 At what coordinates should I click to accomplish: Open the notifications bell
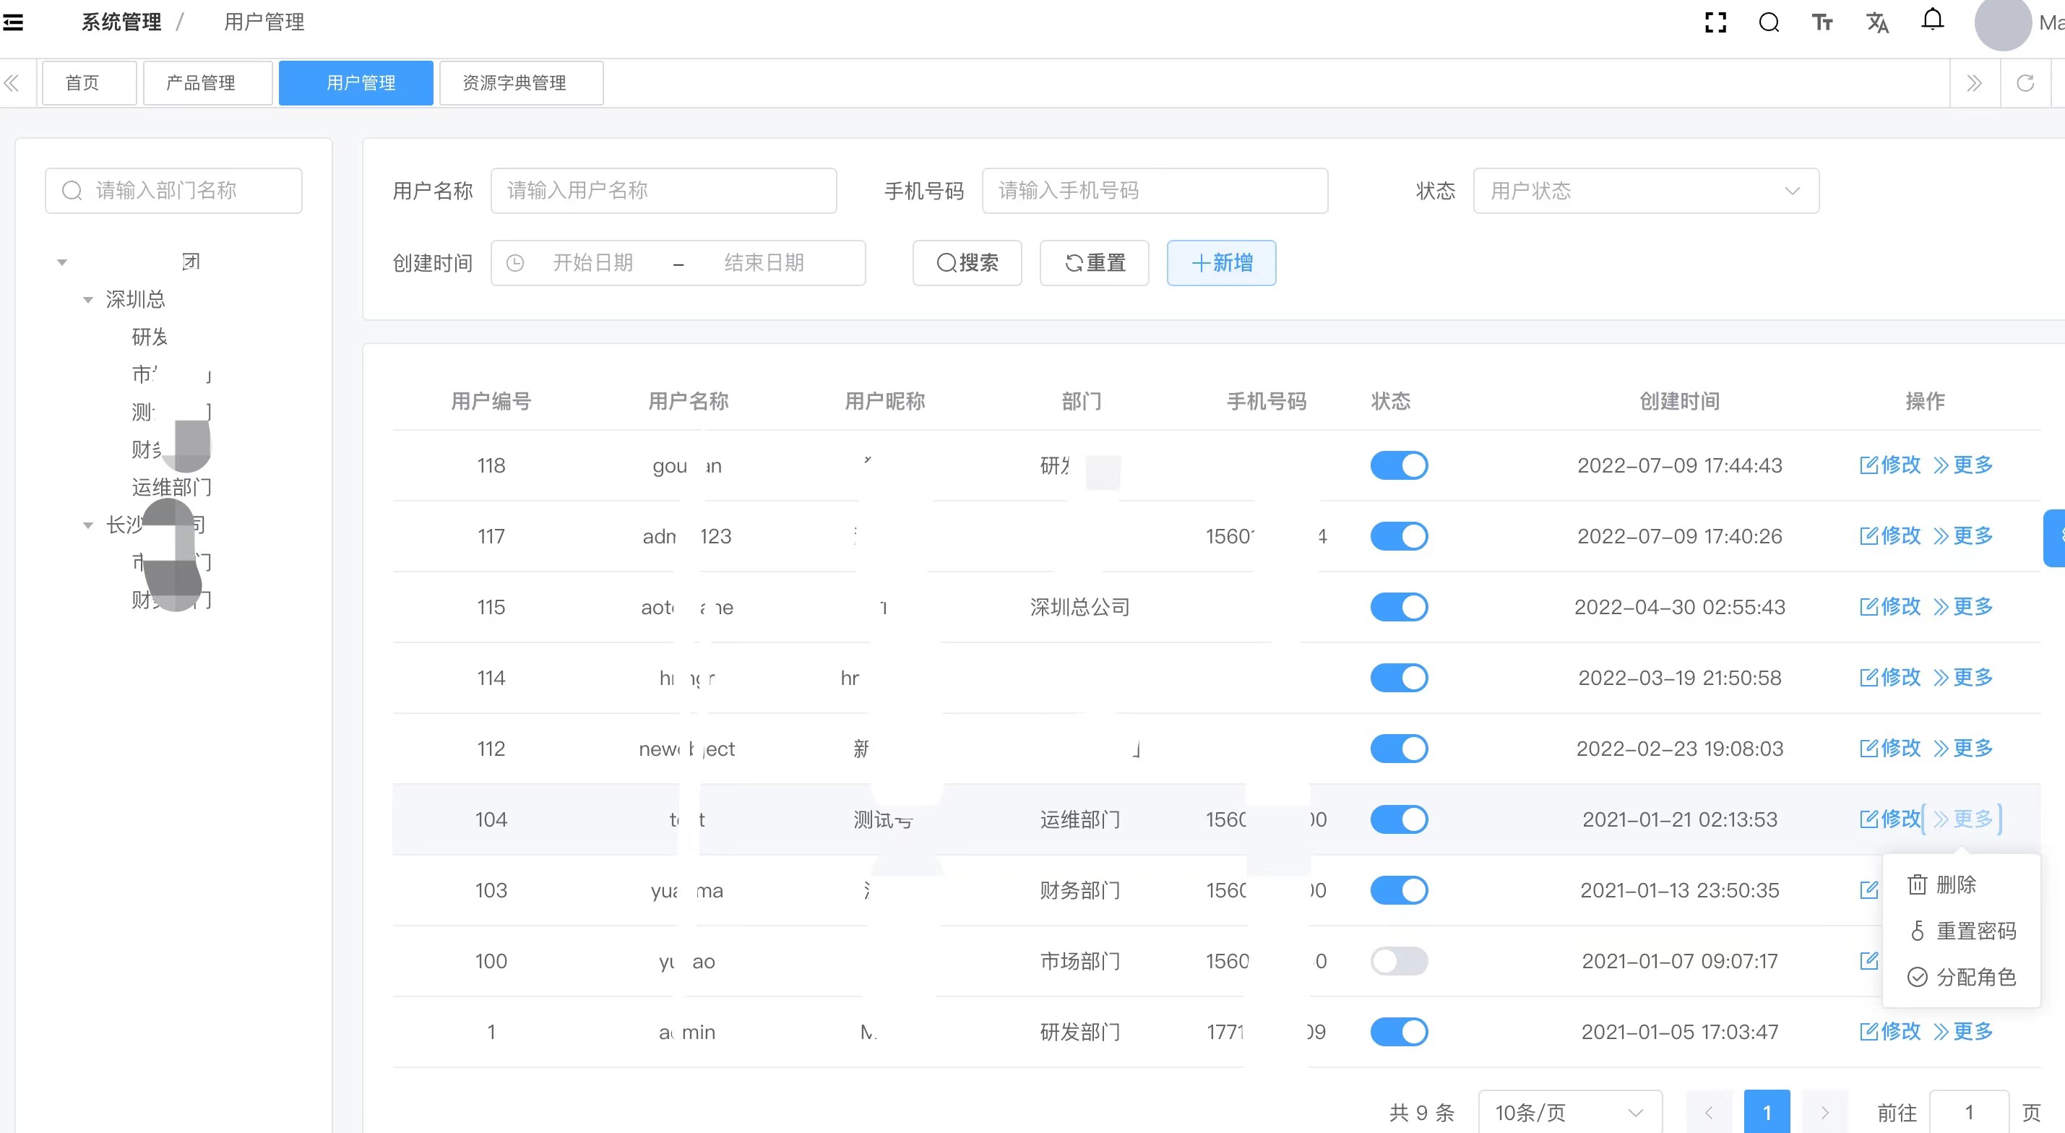tap(1933, 20)
